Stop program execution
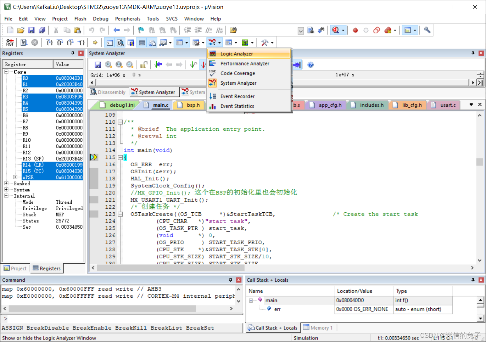 35,43
